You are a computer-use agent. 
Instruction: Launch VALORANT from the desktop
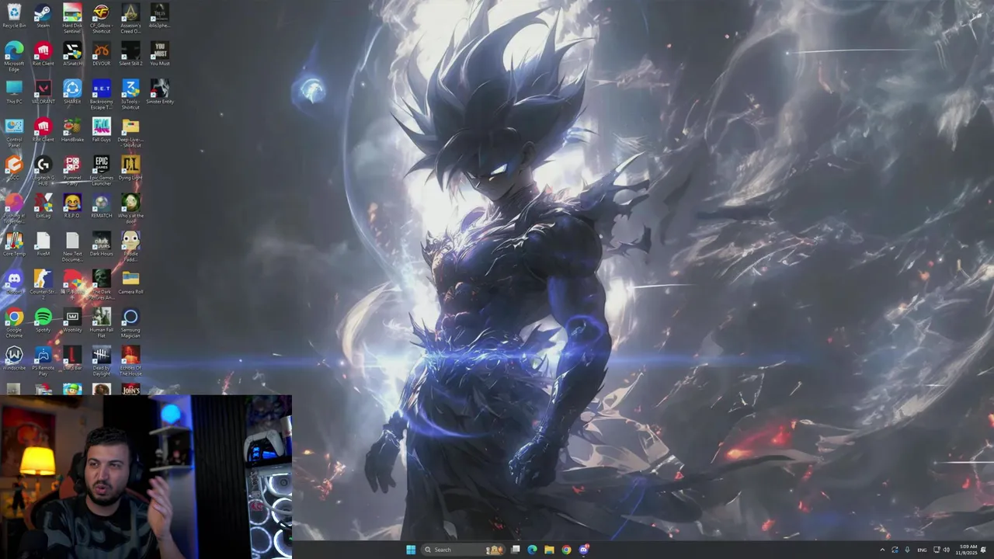(x=43, y=92)
